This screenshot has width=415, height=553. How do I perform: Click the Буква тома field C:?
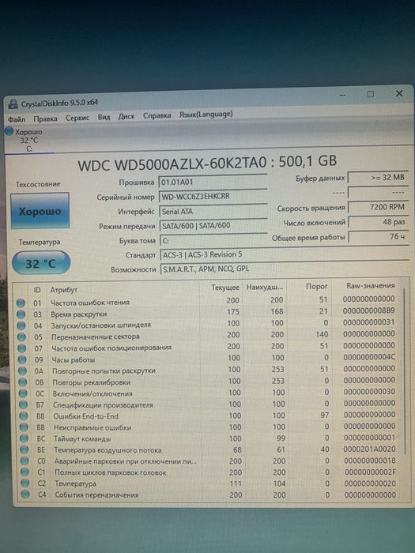[214, 240]
